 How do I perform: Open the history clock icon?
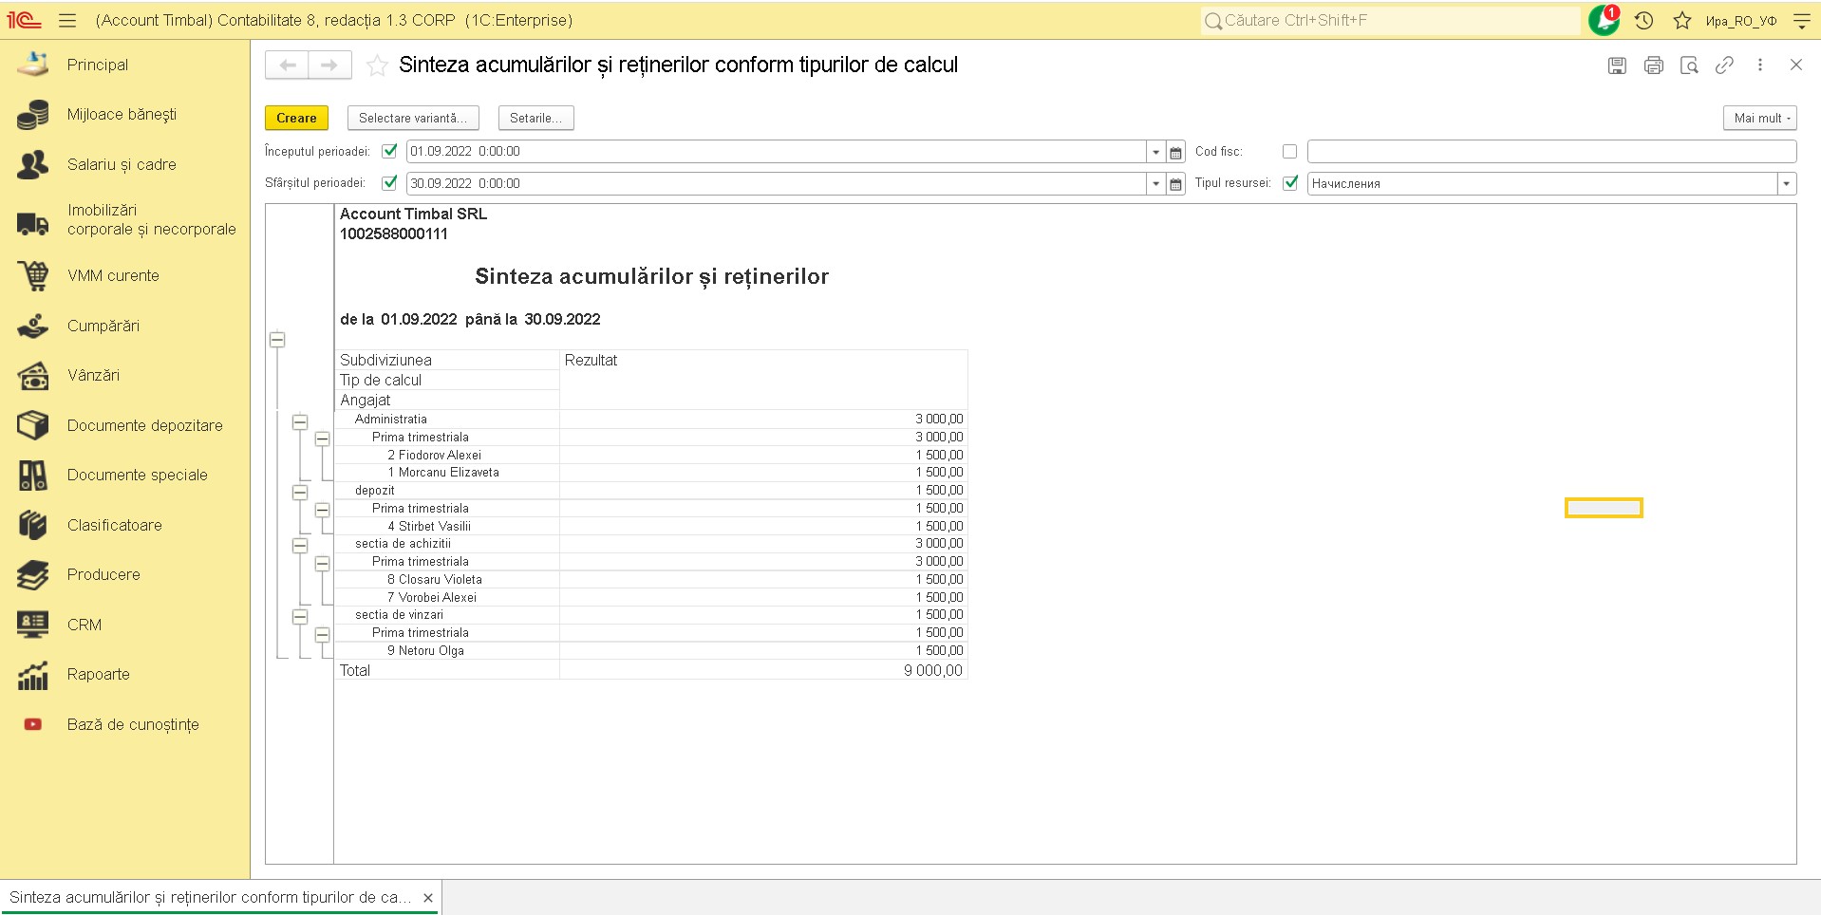(1644, 20)
